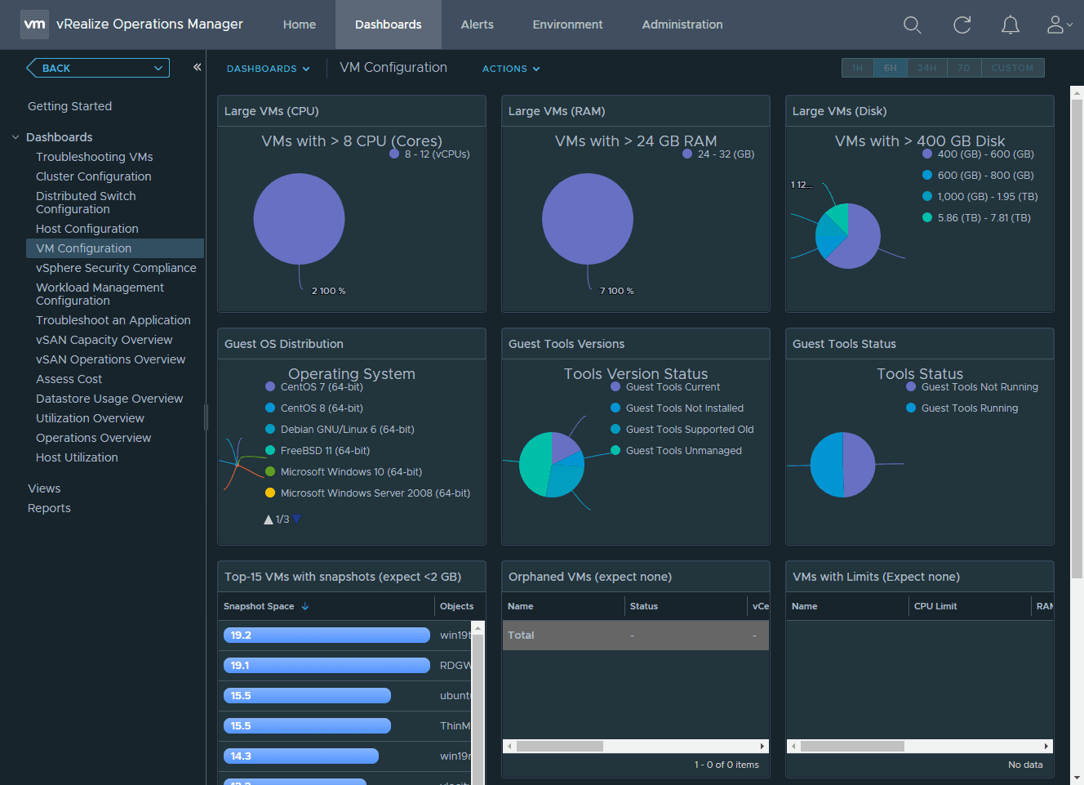Refresh the dashboard using the reload icon
Screen dimensions: 1084x785
click(962, 25)
